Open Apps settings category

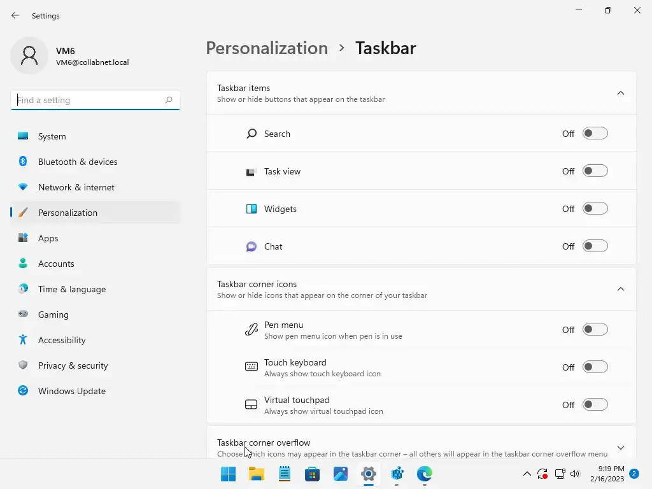pyautogui.click(x=96, y=238)
